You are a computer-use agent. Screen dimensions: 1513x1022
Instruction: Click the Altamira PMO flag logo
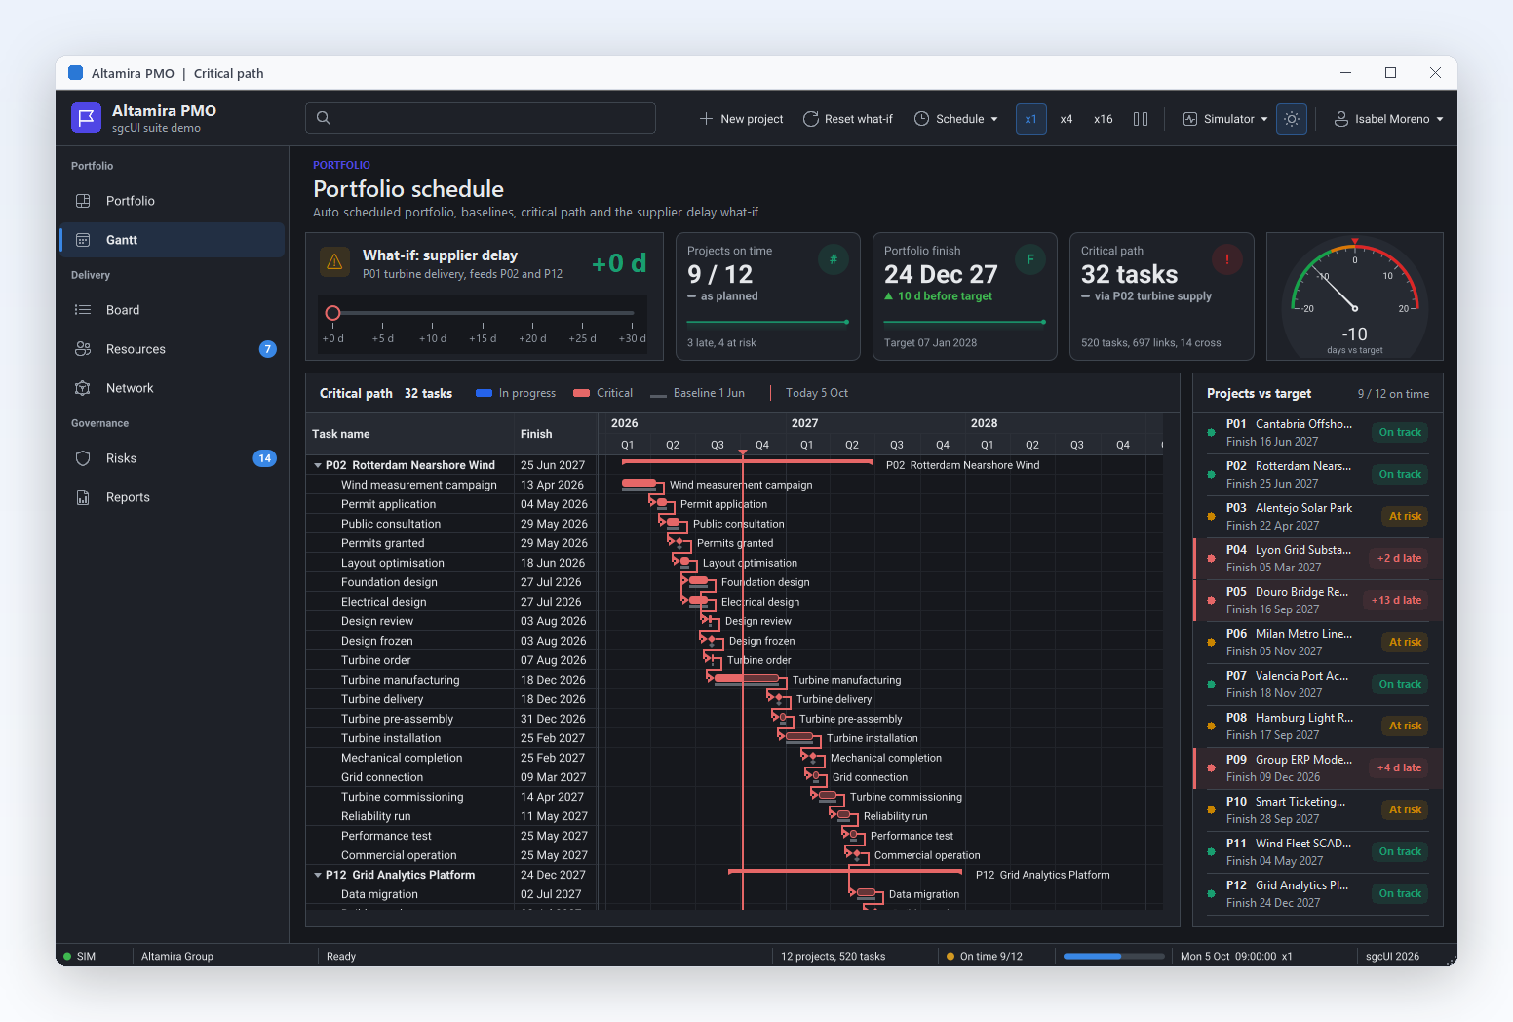[87, 118]
